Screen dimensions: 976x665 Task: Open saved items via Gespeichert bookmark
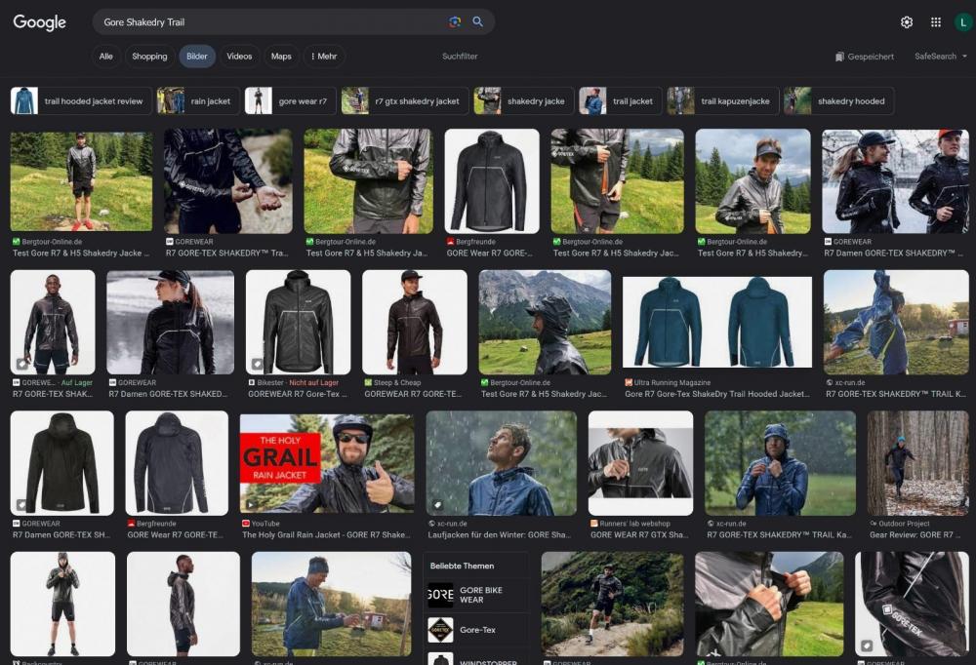[865, 57]
